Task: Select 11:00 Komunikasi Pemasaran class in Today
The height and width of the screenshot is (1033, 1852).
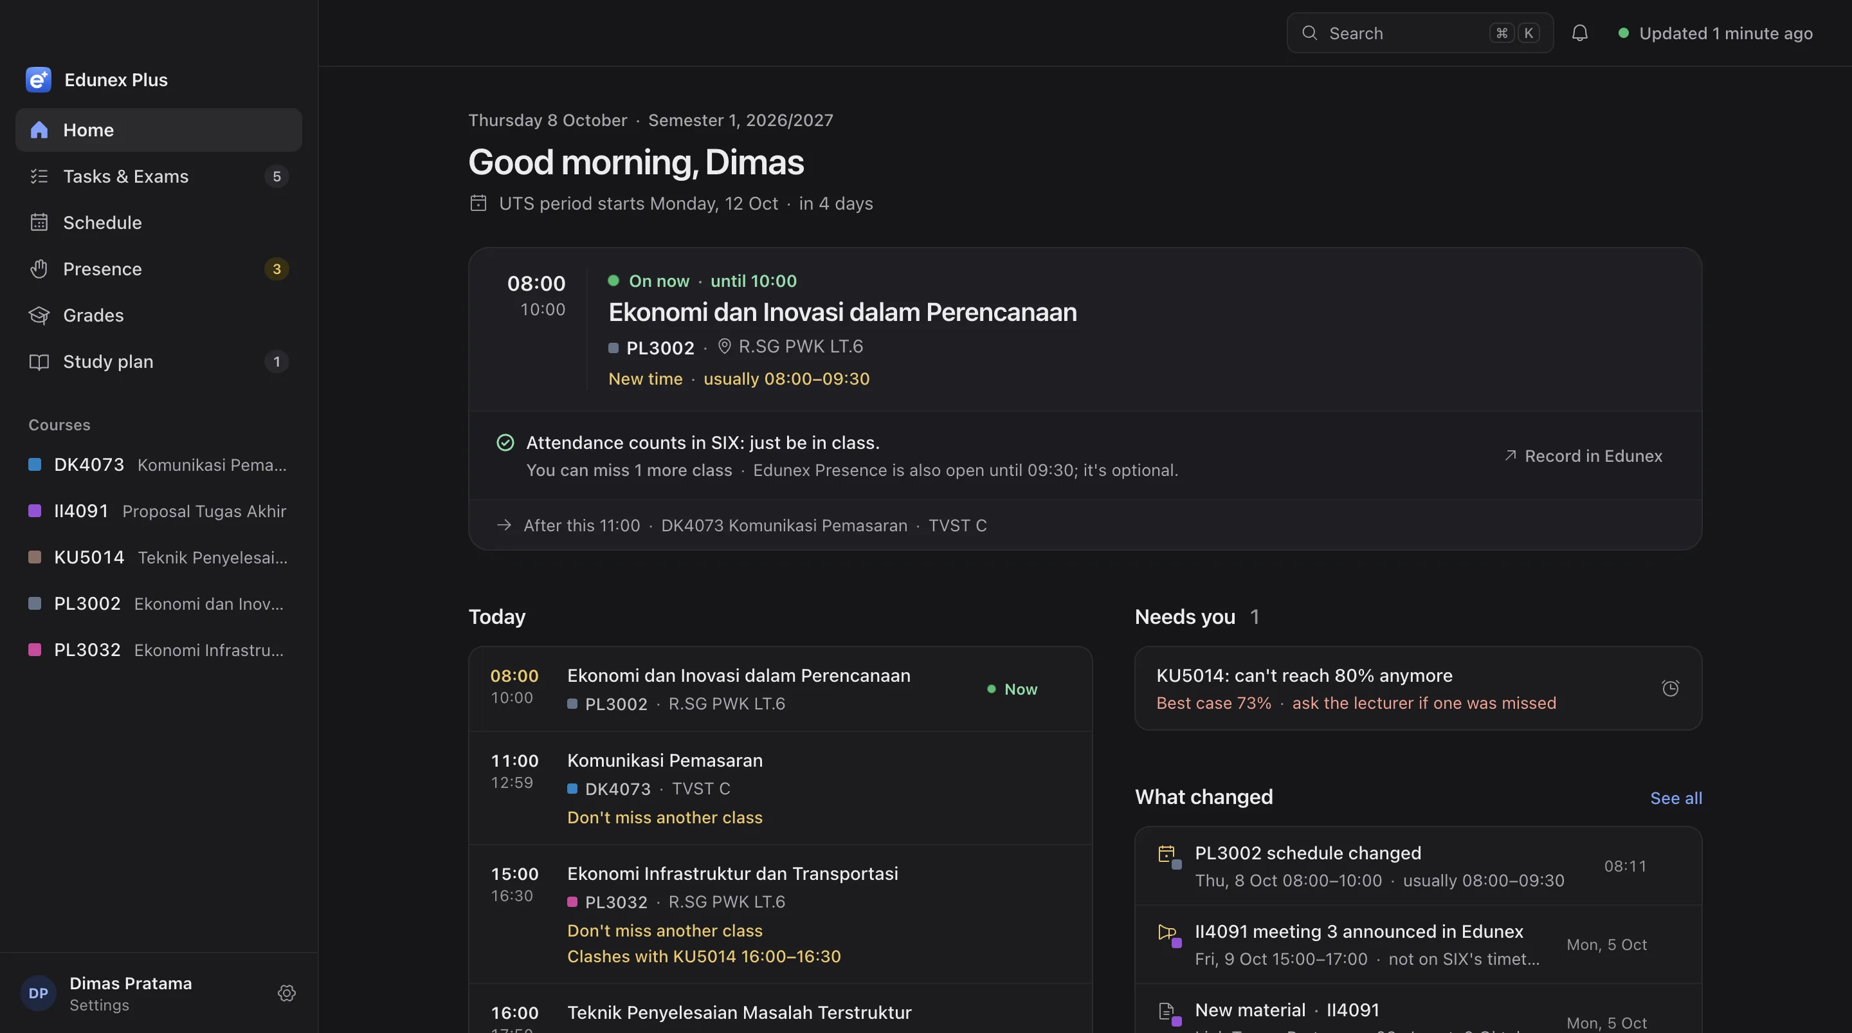Action: pyautogui.click(x=780, y=789)
